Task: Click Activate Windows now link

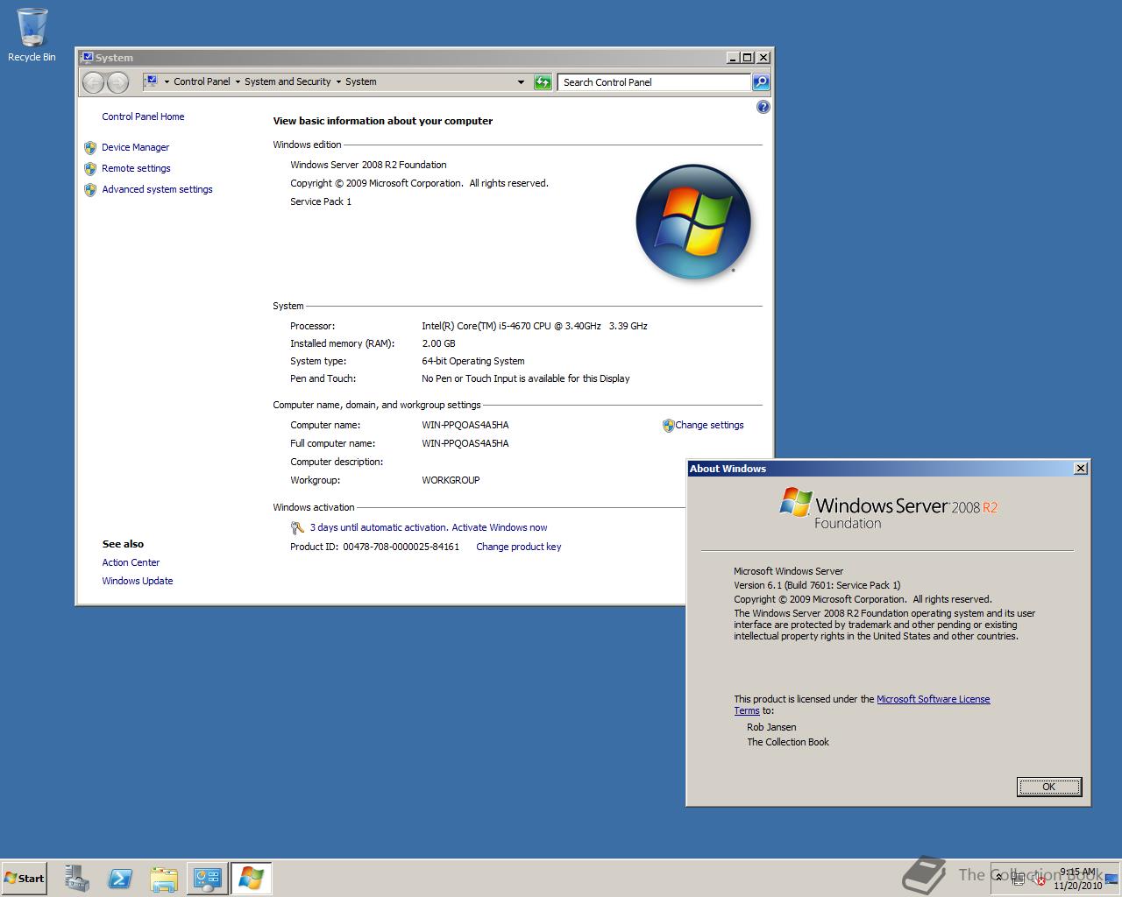Action: [x=499, y=528]
